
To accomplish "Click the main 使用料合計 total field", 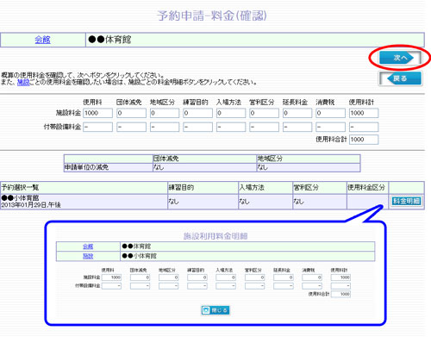I will click(364, 140).
